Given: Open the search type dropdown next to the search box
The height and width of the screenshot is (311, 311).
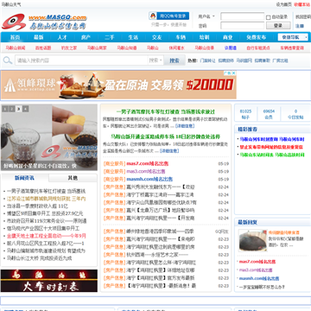Looking at the screenshot, I should (x=155, y=60).
